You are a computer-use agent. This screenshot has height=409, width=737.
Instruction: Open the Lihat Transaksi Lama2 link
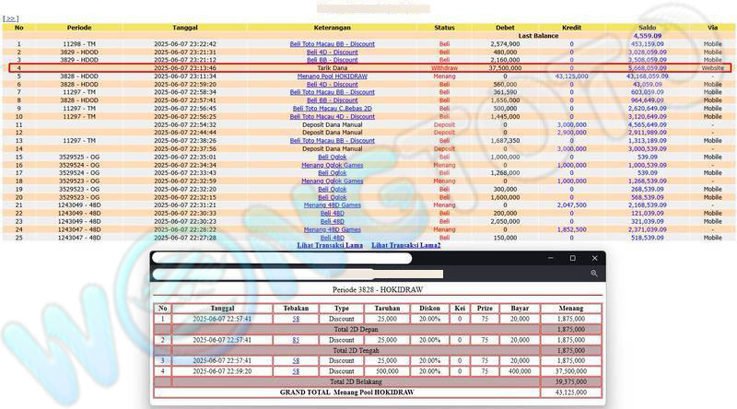pos(406,245)
